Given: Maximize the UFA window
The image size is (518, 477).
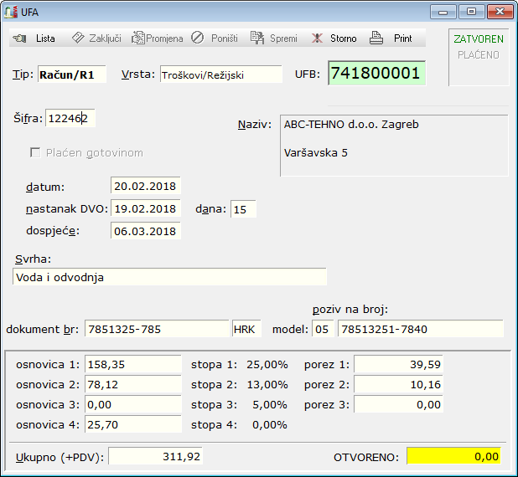Looking at the screenshot, I should pyautogui.click(x=472, y=12).
